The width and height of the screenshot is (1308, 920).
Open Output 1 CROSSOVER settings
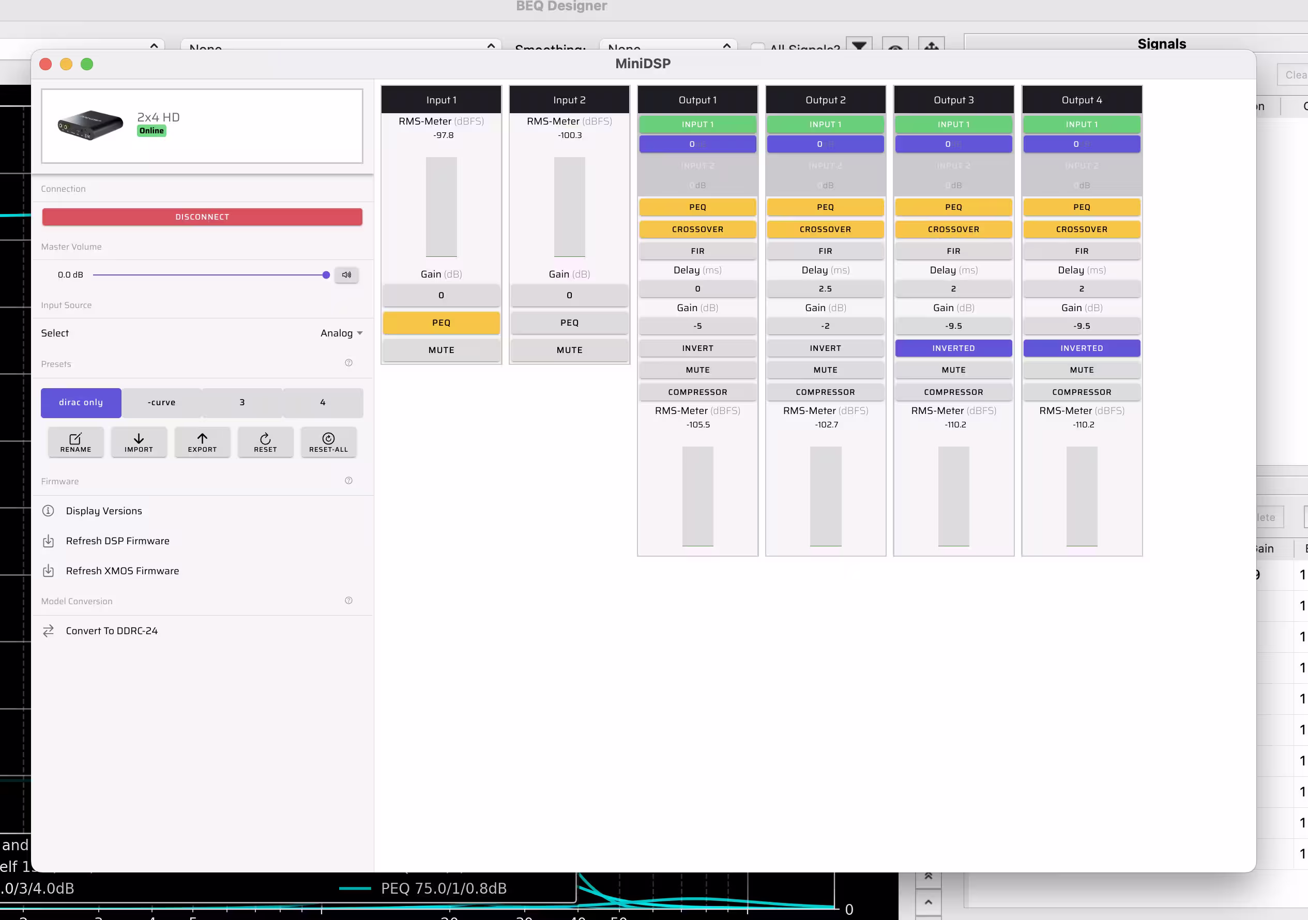point(698,229)
